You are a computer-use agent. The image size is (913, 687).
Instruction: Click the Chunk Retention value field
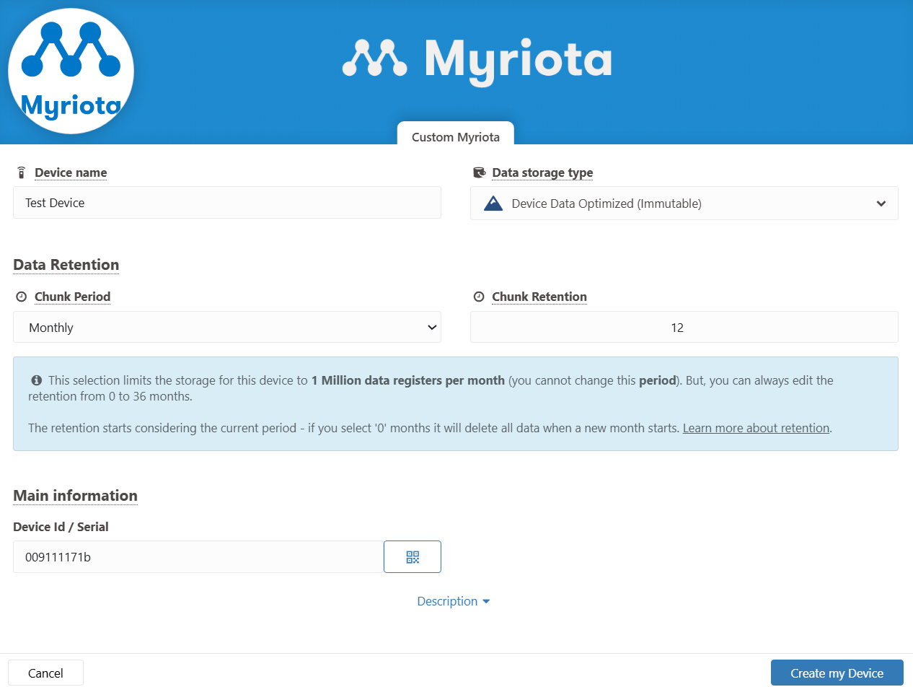(684, 328)
